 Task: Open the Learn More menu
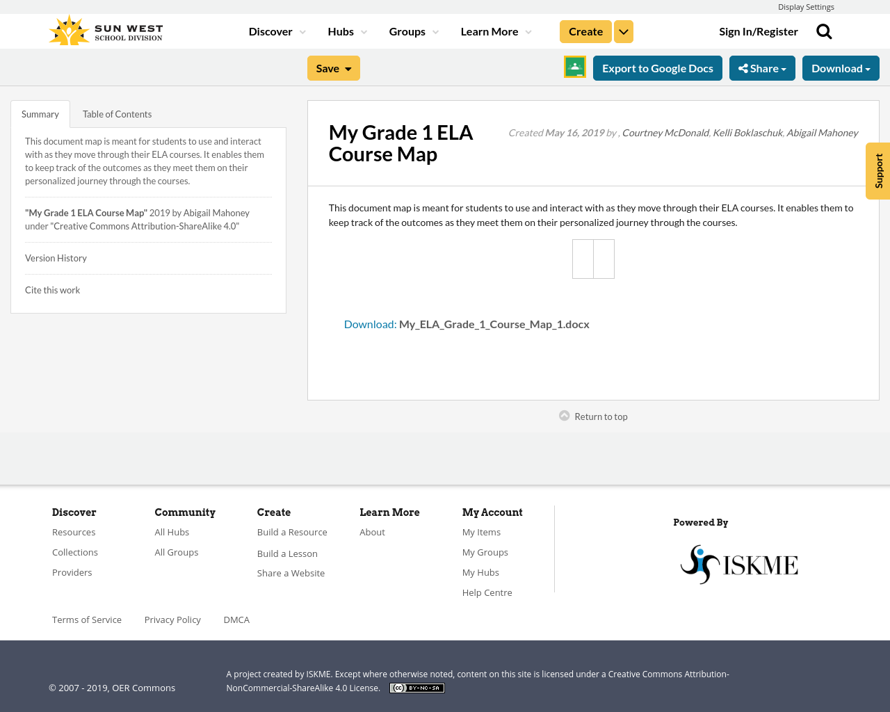(x=495, y=31)
